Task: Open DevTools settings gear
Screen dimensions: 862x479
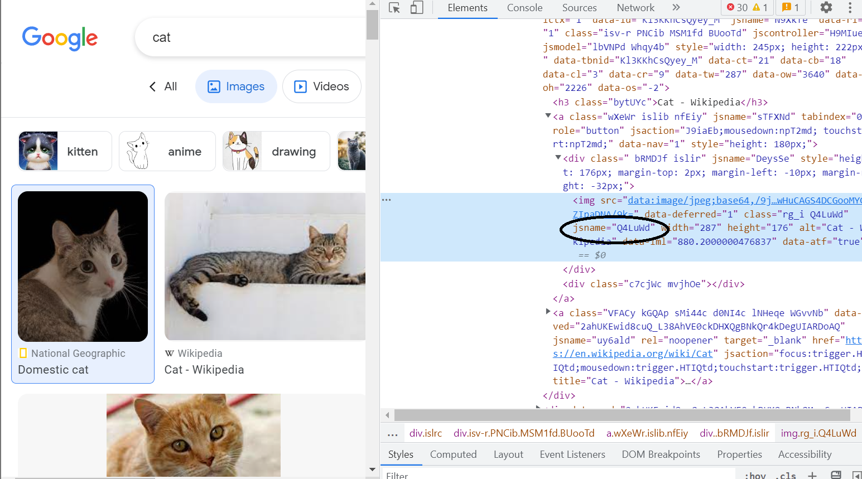Action: point(826,8)
